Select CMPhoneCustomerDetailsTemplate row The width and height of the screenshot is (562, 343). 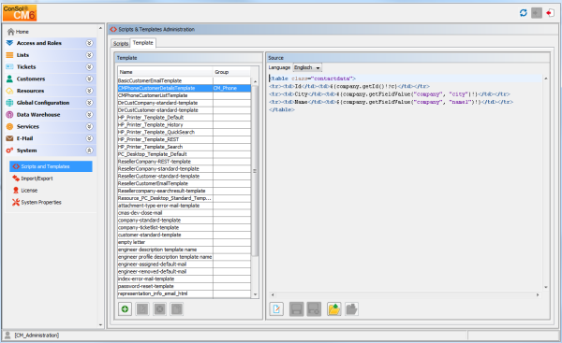(x=185, y=88)
